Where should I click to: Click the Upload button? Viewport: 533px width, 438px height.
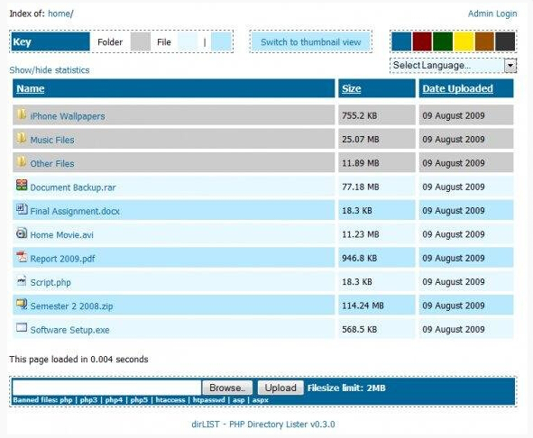(x=280, y=388)
